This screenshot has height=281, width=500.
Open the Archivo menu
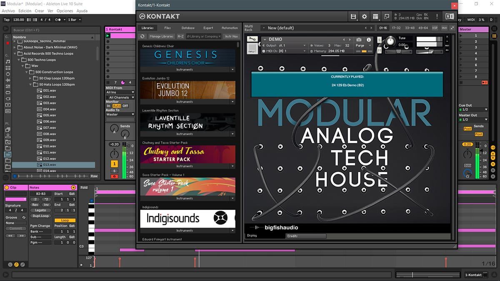point(8,11)
